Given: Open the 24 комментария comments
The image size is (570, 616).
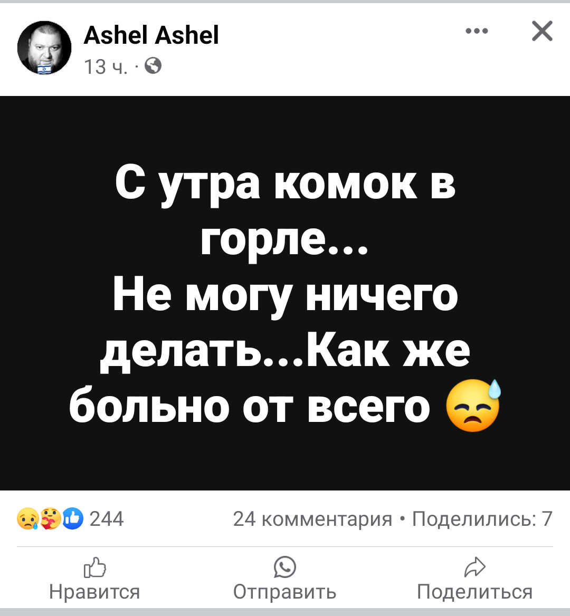Looking at the screenshot, I should 312,518.
